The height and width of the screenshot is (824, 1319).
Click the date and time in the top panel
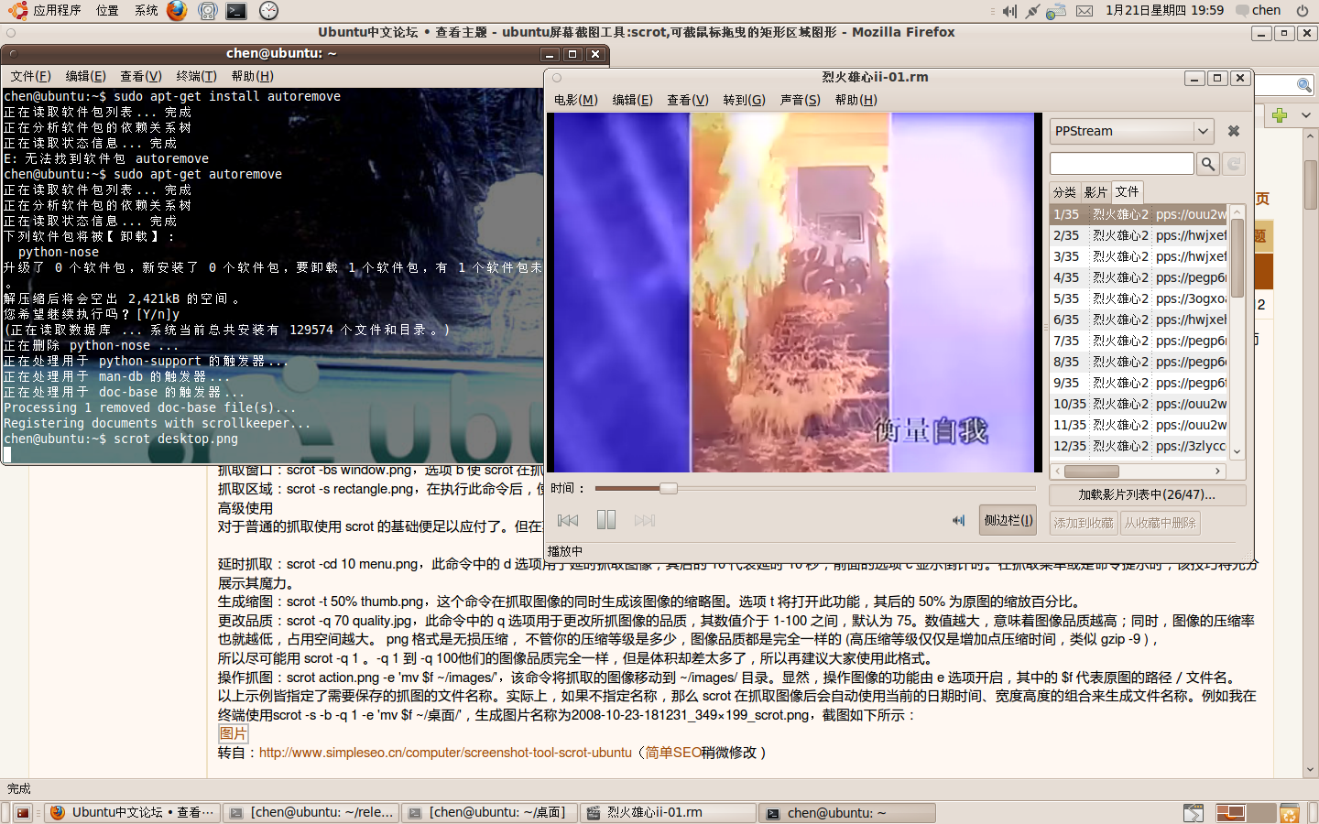pos(1164,11)
